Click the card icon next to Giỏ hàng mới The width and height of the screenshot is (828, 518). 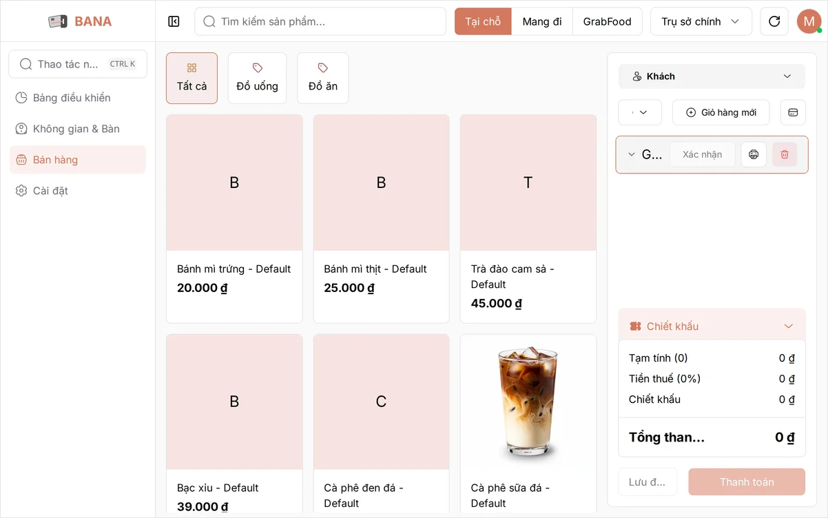[793, 112]
